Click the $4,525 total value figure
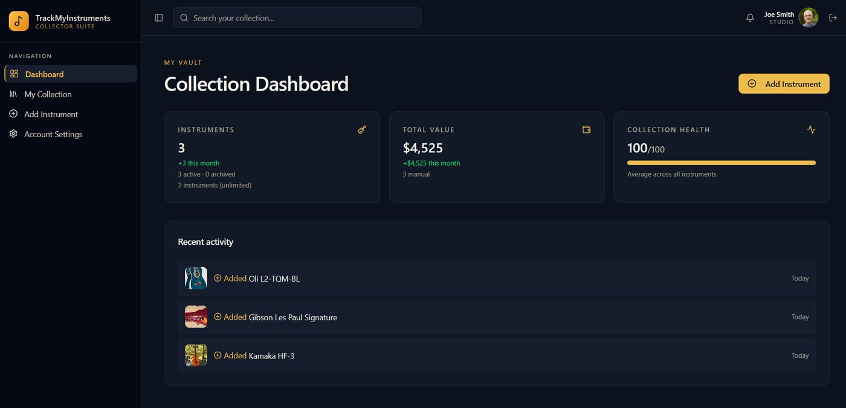 click(x=423, y=148)
